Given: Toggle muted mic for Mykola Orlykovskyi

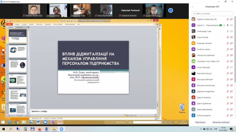Looking at the screenshot, I should [x=228, y=19].
